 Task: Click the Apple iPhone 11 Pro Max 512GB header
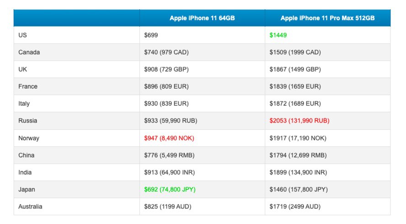pos(327,18)
